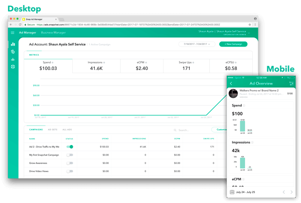Click the search magnifier icon in the campaigns table
301x203 pixels.
point(175,130)
